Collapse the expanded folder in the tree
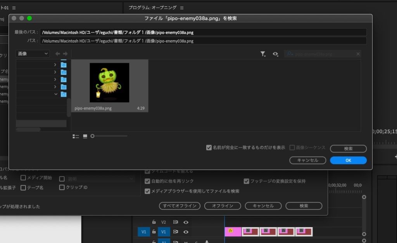 [x=55, y=94]
